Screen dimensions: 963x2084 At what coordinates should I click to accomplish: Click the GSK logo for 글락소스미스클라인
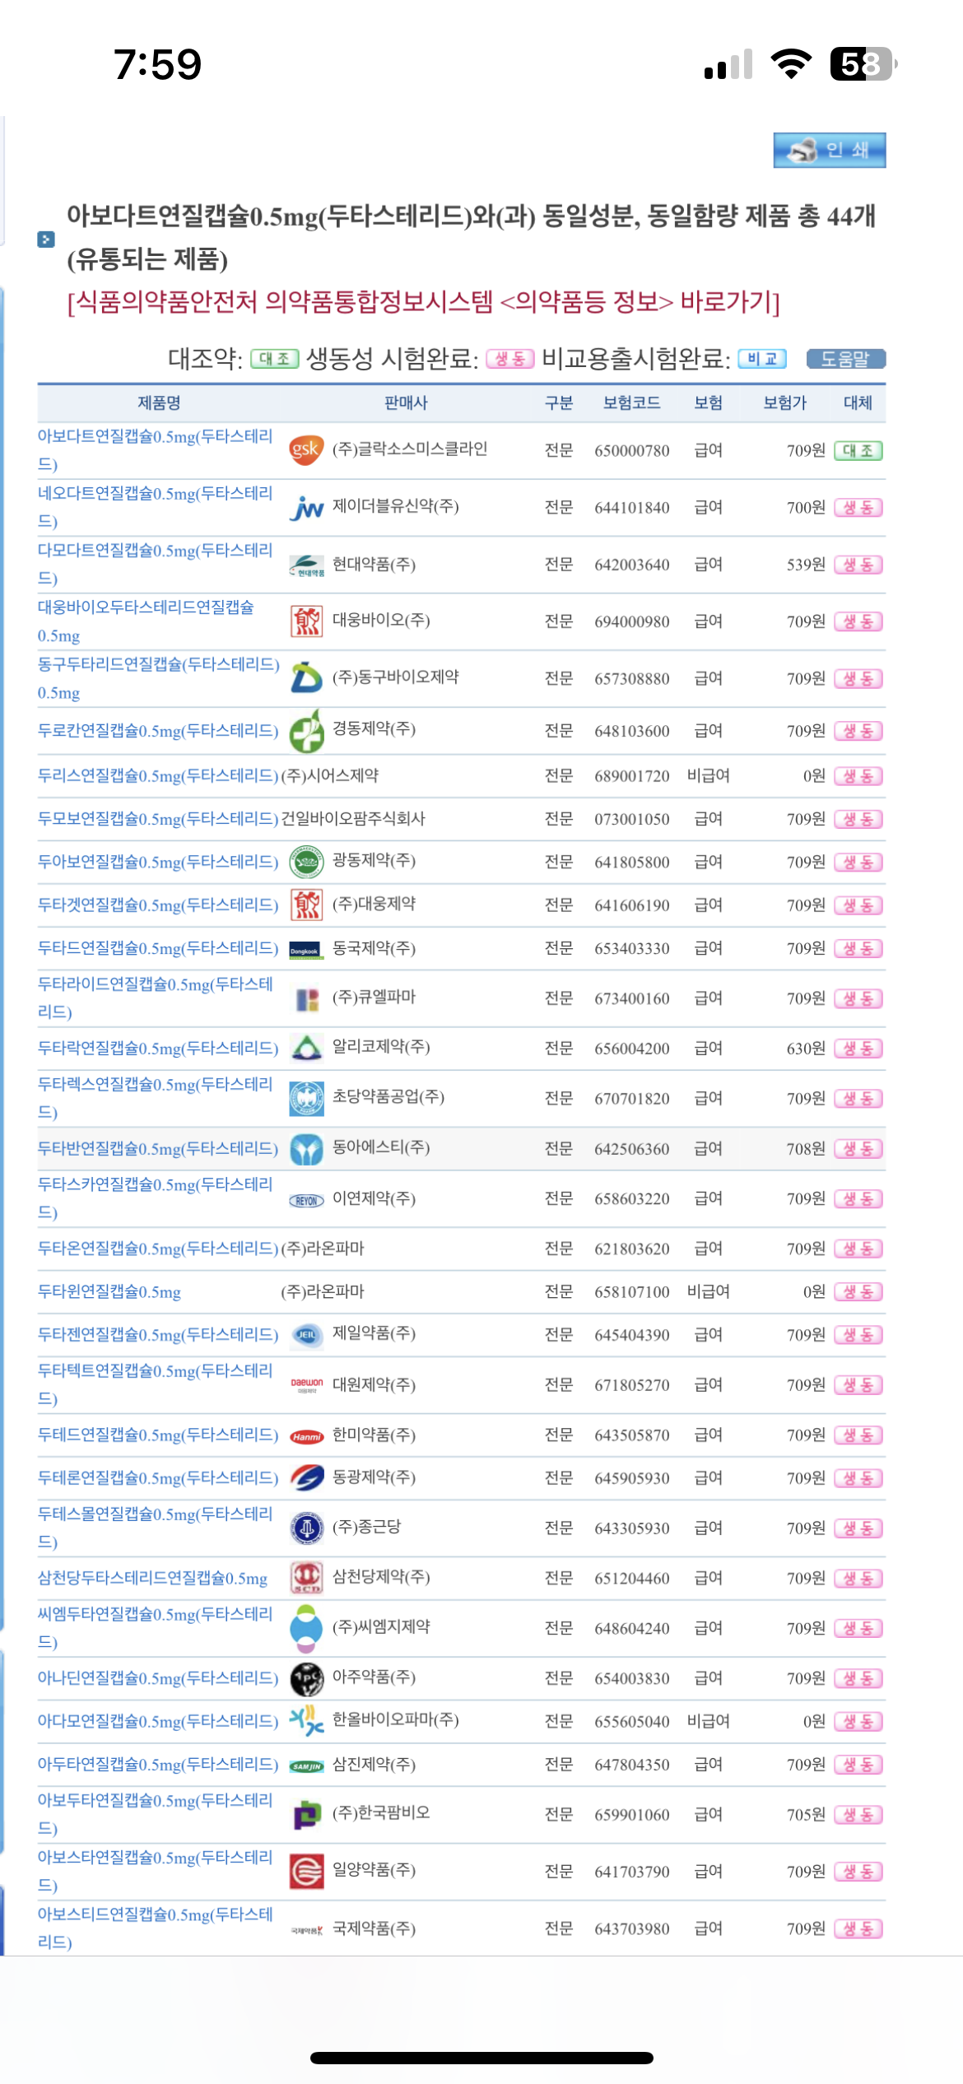coord(306,449)
